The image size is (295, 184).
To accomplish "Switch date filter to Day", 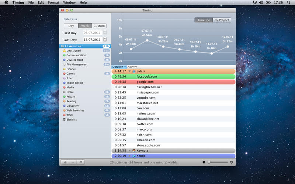I will [71, 26].
